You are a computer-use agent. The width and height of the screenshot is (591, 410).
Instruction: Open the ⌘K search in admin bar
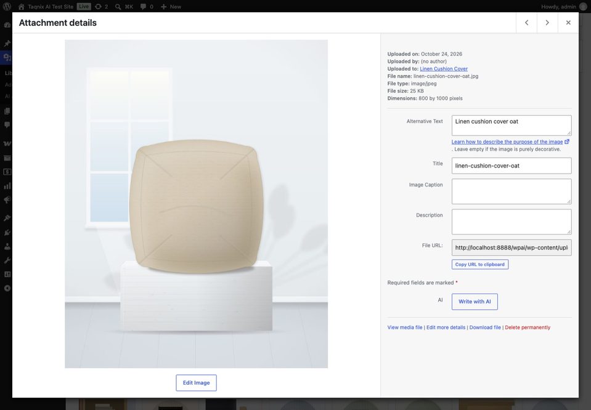tap(124, 6)
